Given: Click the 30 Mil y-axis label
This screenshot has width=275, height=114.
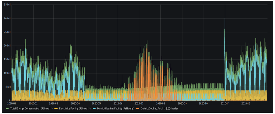Looking at the screenshot, I should pyautogui.click(x=7, y=18).
